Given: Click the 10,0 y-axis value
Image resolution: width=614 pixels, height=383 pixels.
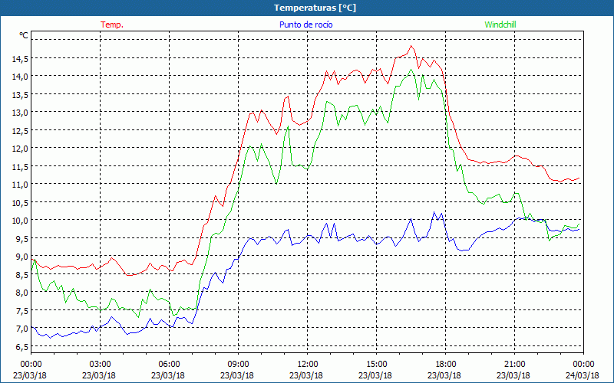Looking at the screenshot, I should coord(21,221).
